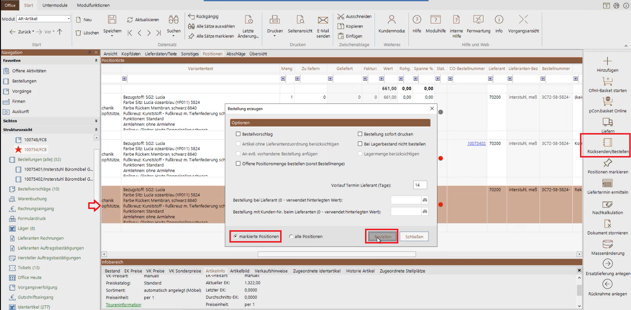Start the Ofml-Basket from sidebar
The width and height of the screenshot is (631, 310).
[607, 82]
